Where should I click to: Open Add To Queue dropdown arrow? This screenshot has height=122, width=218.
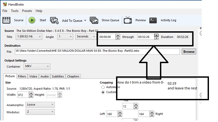click(x=85, y=20)
